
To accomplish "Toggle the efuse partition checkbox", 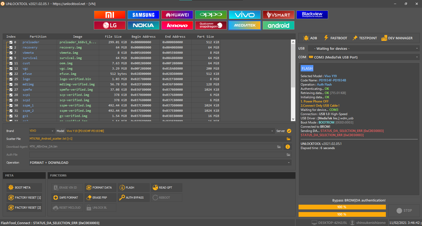I will [x=11, y=74].
